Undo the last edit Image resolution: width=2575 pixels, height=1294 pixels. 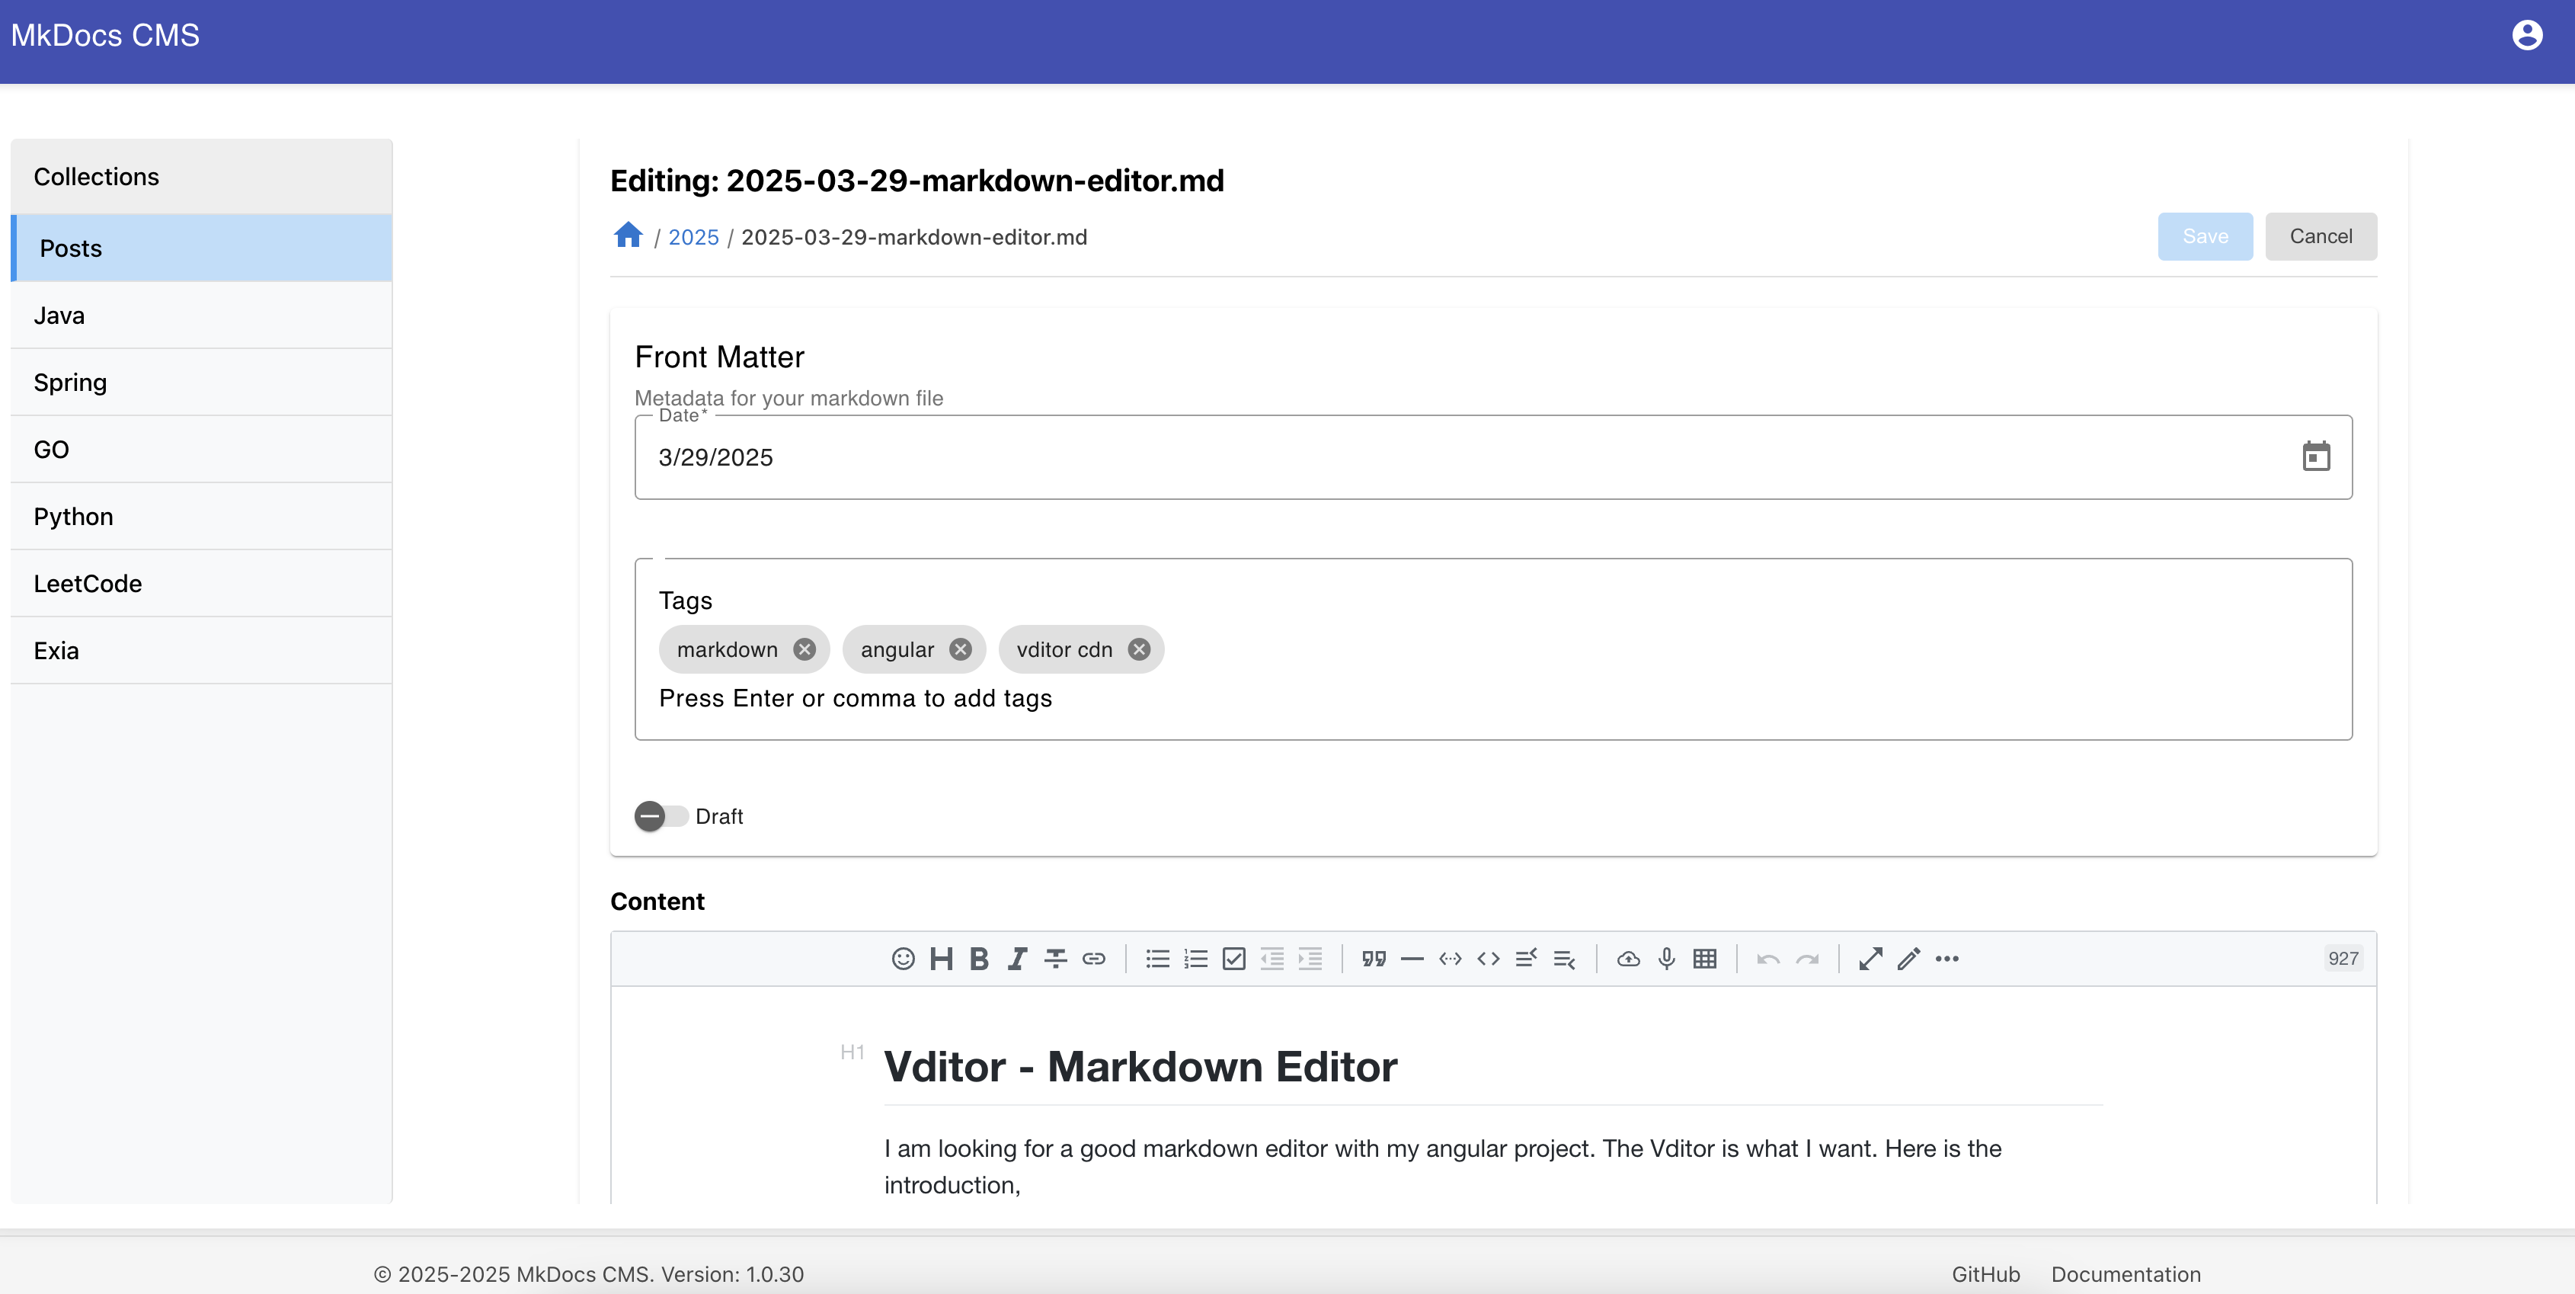pos(1768,959)
